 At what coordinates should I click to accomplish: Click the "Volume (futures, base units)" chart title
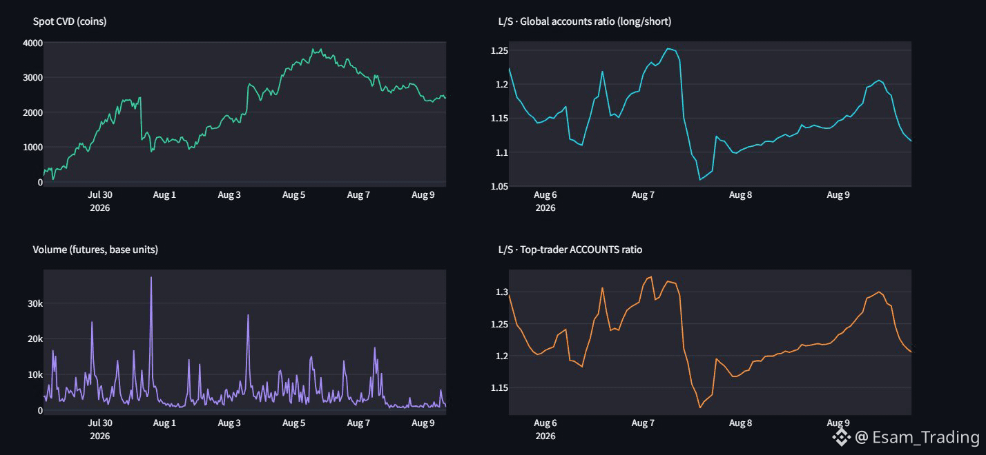click(x=95, y=250)
